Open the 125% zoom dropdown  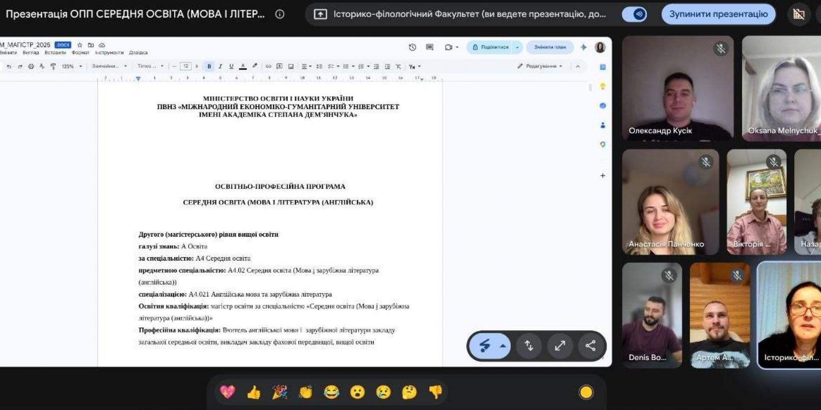[72, 66]
